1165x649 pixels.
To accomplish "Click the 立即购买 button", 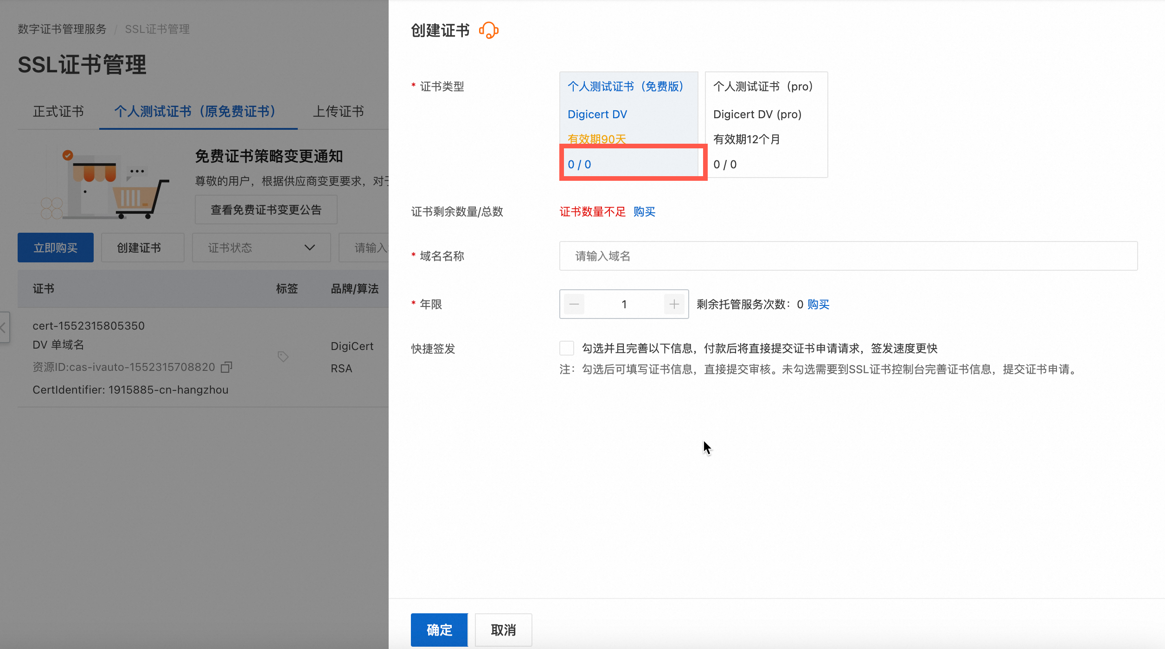I will point(56,248).
